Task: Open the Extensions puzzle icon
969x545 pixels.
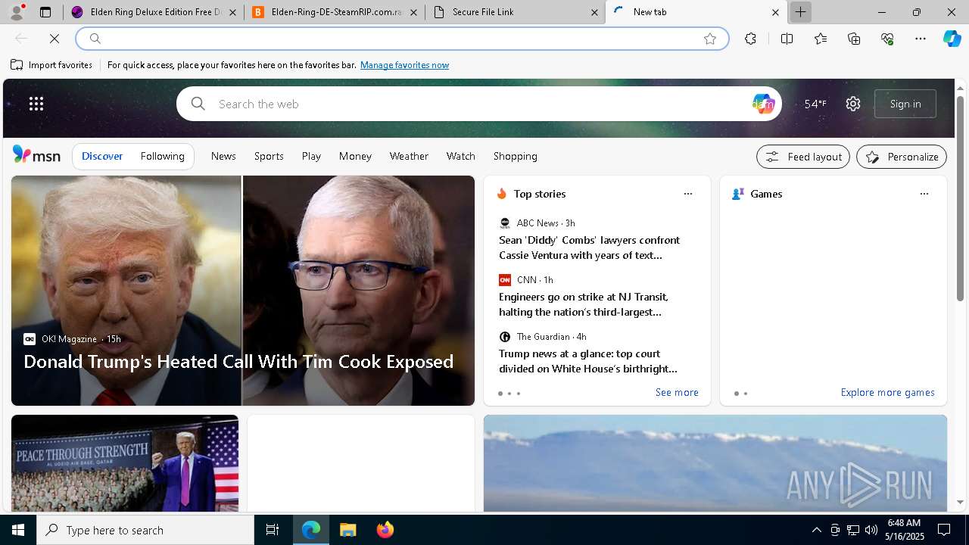Action: point(750,39)
